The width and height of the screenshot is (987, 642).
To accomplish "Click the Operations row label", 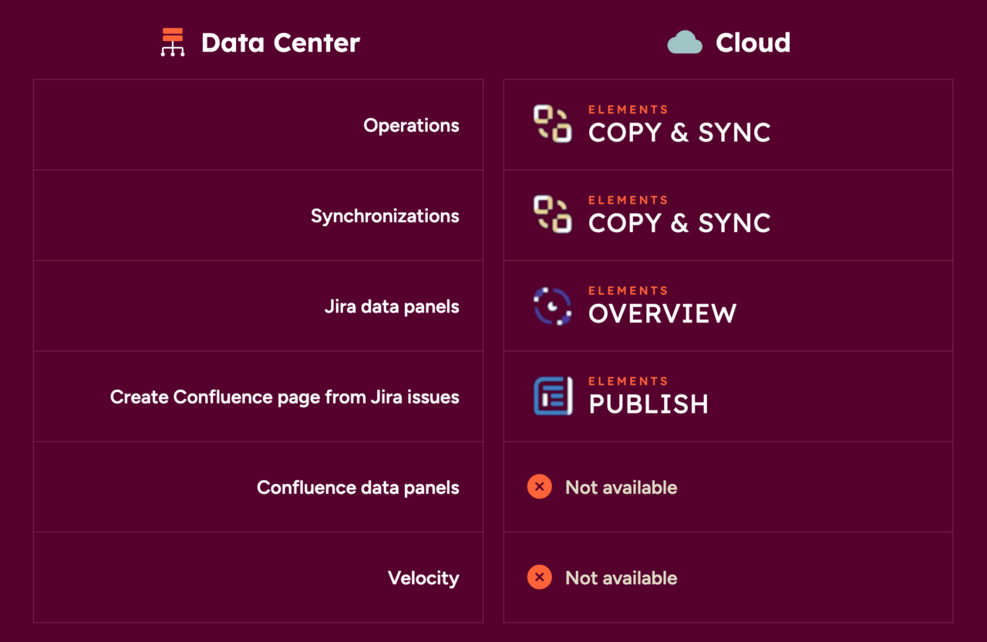I will pyautogui.click(x=412, y=126).
